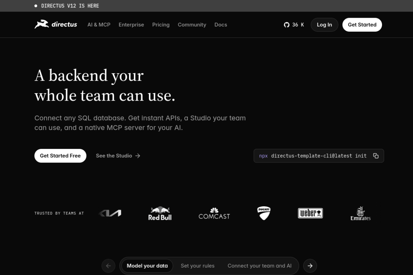
Task: Click the white dot in announcement bar
Action: 36,6
